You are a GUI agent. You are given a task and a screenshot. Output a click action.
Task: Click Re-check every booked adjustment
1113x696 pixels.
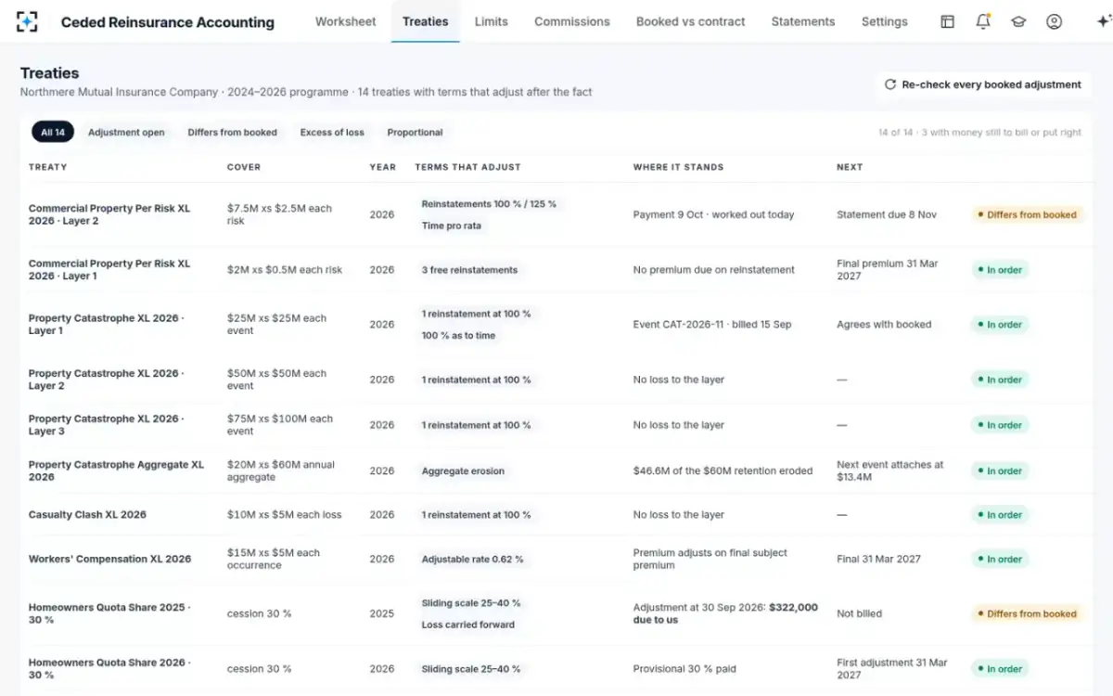pos(983,84)
